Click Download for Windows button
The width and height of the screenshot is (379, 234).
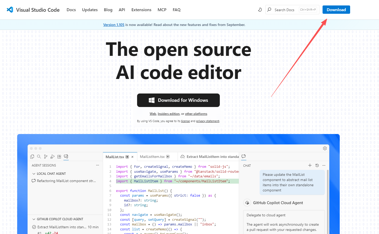tap(178, 100)
